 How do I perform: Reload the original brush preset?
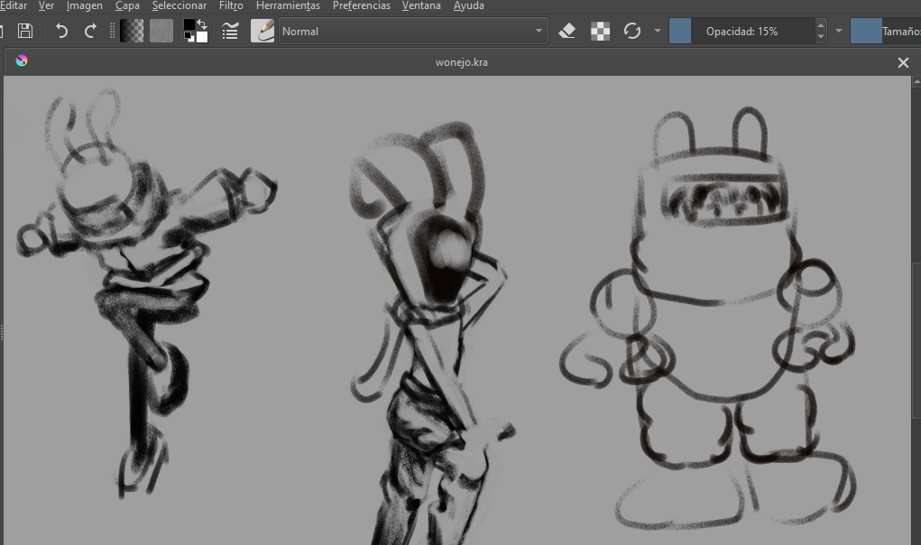(632, 32)
